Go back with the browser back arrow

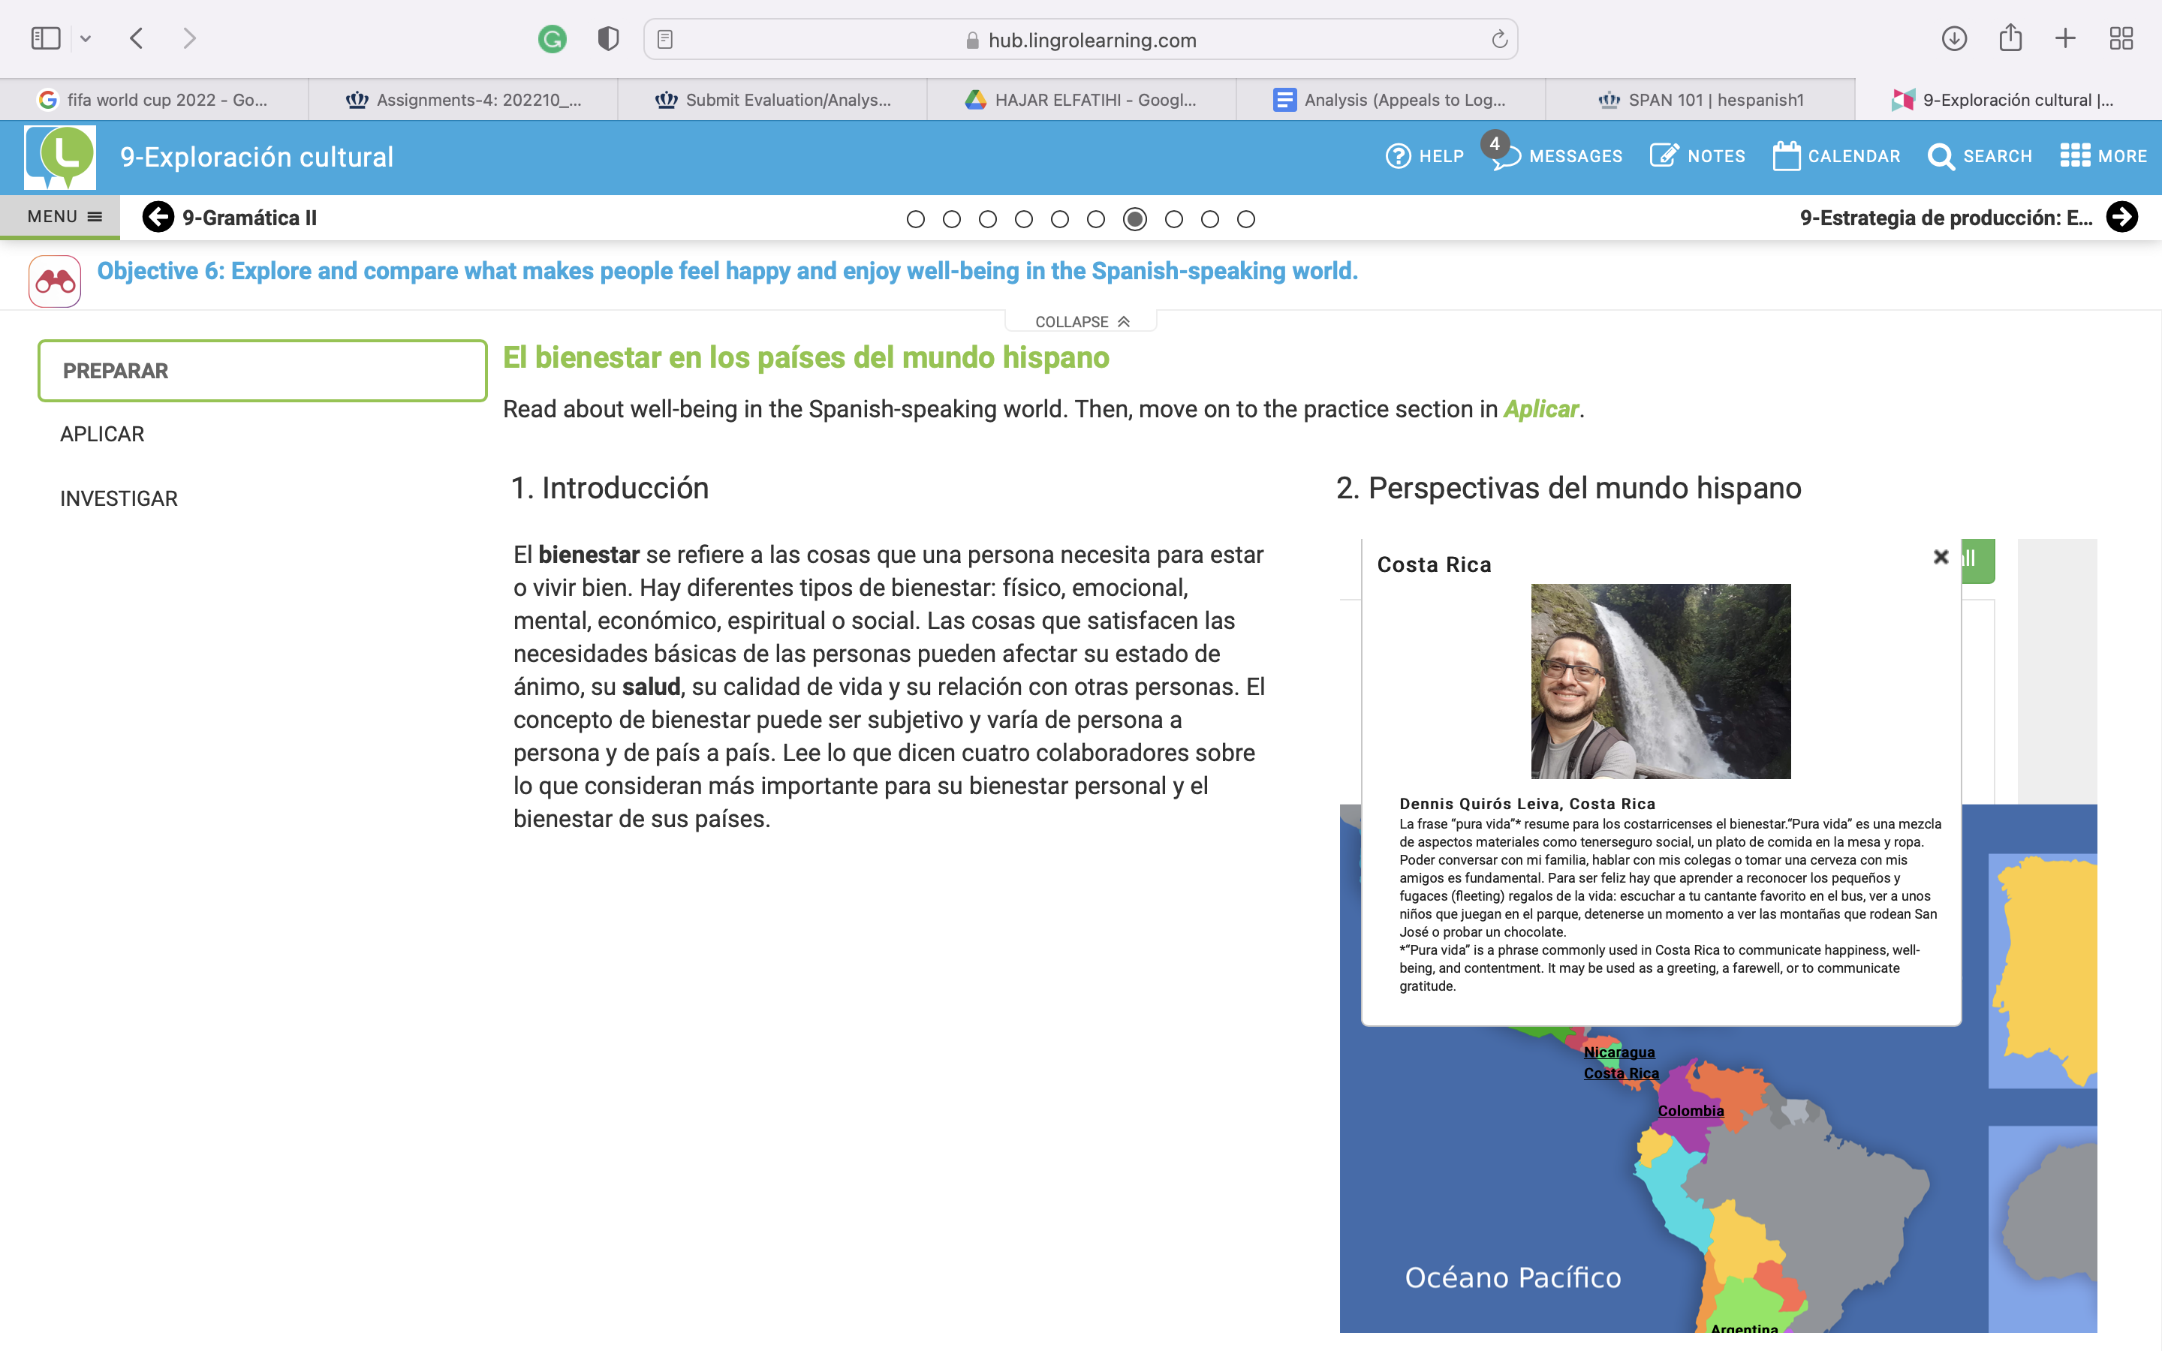pos(137,38)
